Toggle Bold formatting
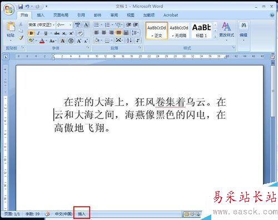Screen dimensions: 278x220 point(31,33)
